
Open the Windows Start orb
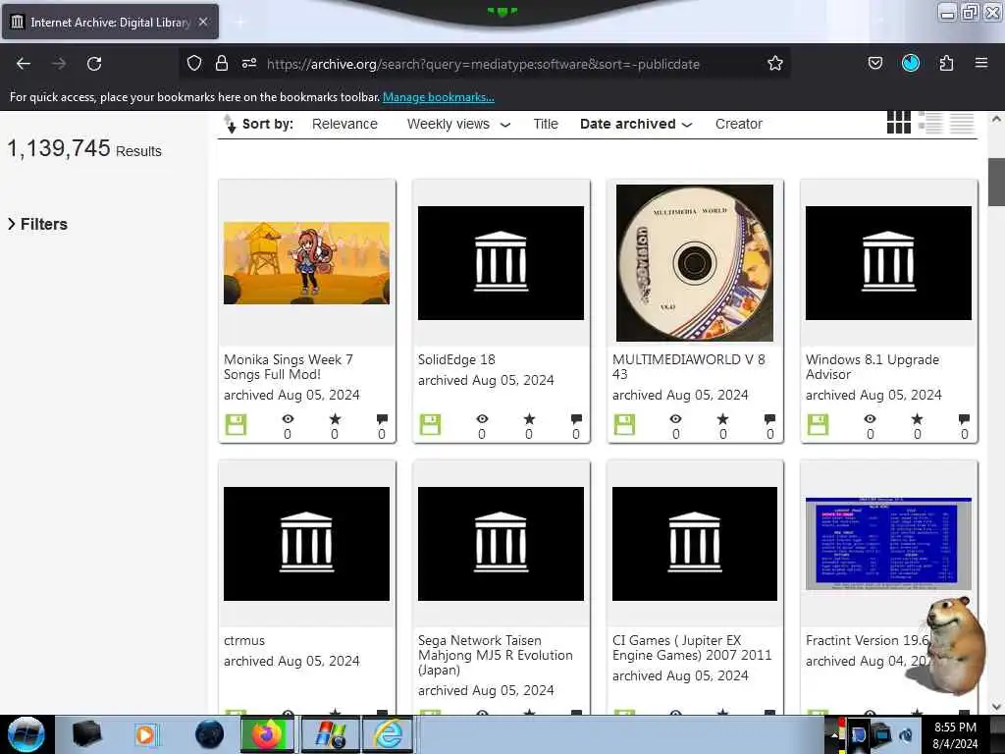tap(26, 734)
